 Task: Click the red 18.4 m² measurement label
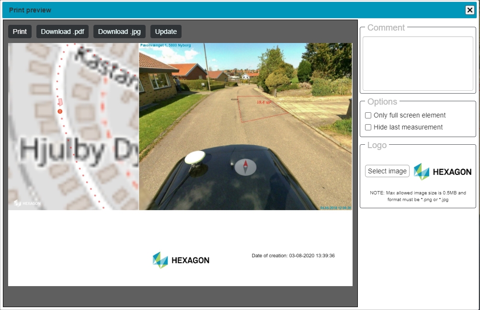pos(264,102)
